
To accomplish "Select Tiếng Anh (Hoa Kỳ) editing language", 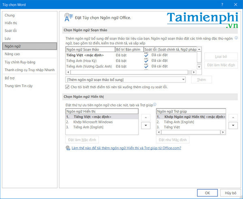I will click(131, 61).
